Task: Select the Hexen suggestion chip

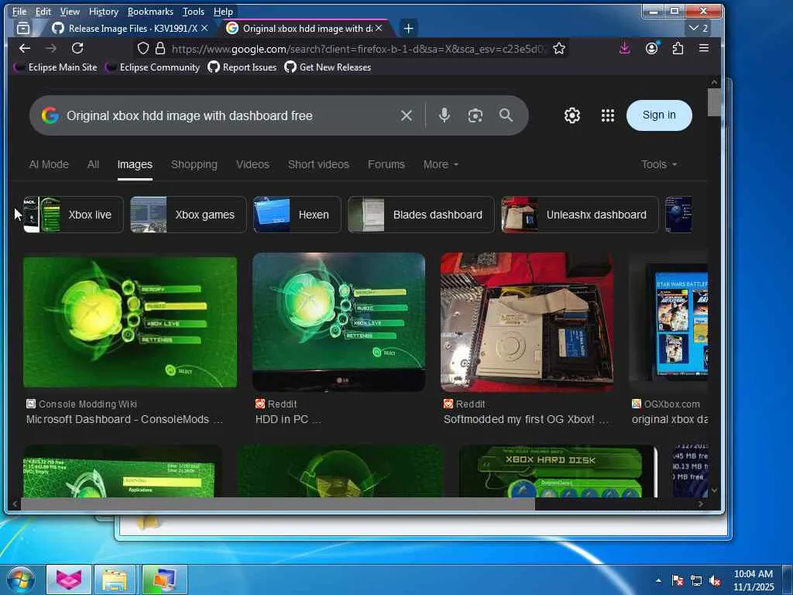Action: click(297, 215)
